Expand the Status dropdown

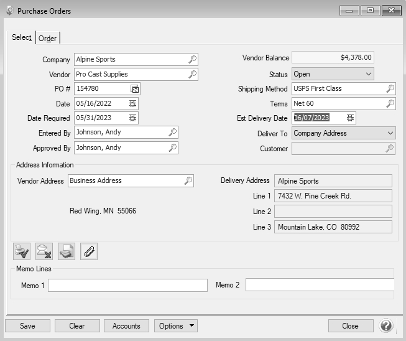pyautogui.click(x=369, y=74)
